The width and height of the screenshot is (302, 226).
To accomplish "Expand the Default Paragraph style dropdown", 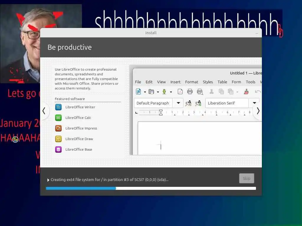I will click(178, 103).
